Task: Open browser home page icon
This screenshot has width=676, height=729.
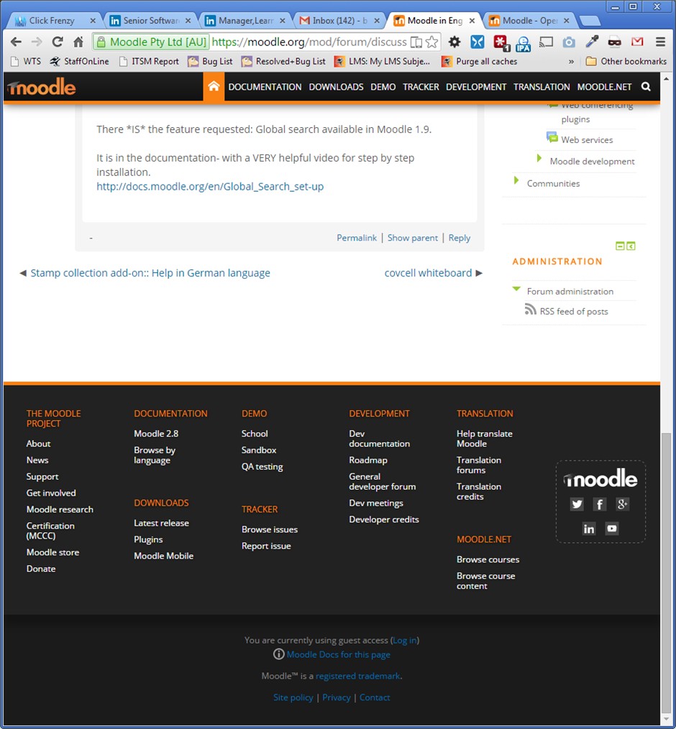Action: [78, 42]
